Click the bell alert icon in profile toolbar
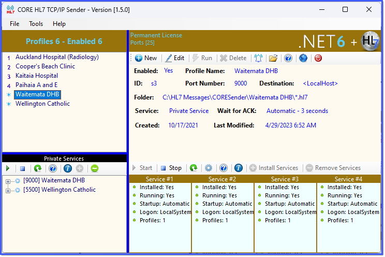Screen dimensions: 385x257 pos(258,58)
